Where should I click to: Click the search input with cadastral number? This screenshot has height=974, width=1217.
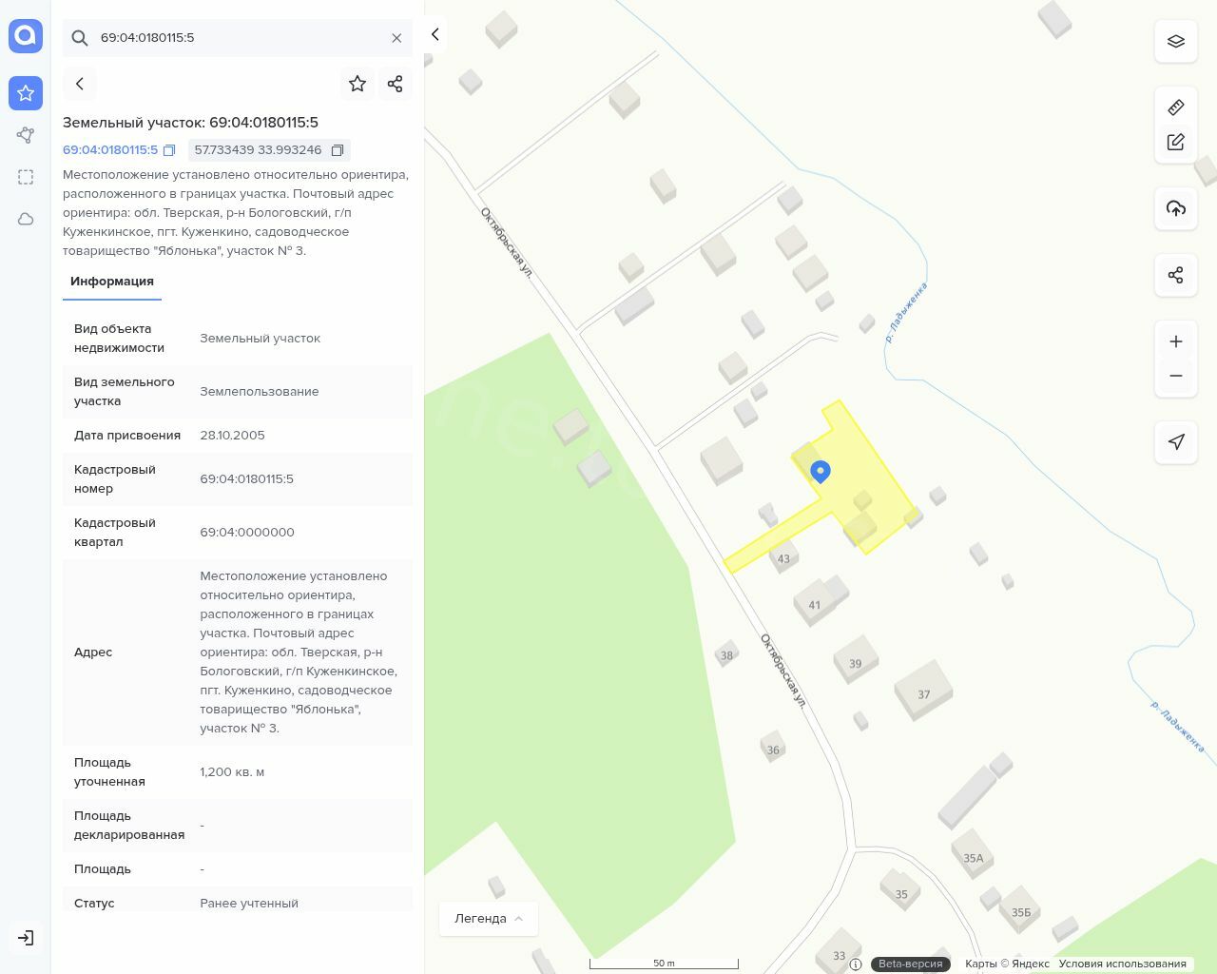pyautogui.click(x=238, y=38)
